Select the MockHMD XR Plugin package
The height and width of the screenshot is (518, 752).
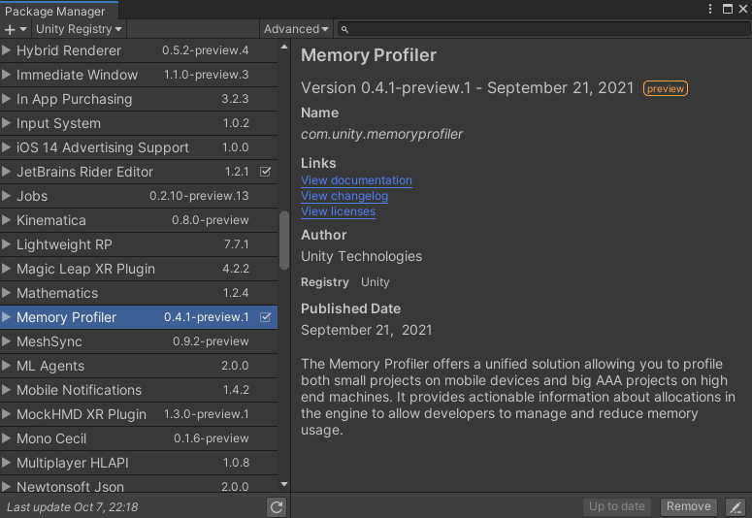139,414
